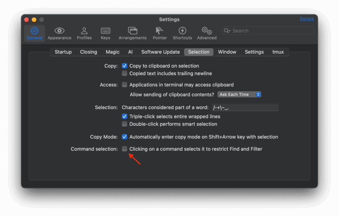The height and width of the screenshot is (216, 339).
Task: Open the Appearance eye icon pane
Action: tap(59, 34)
